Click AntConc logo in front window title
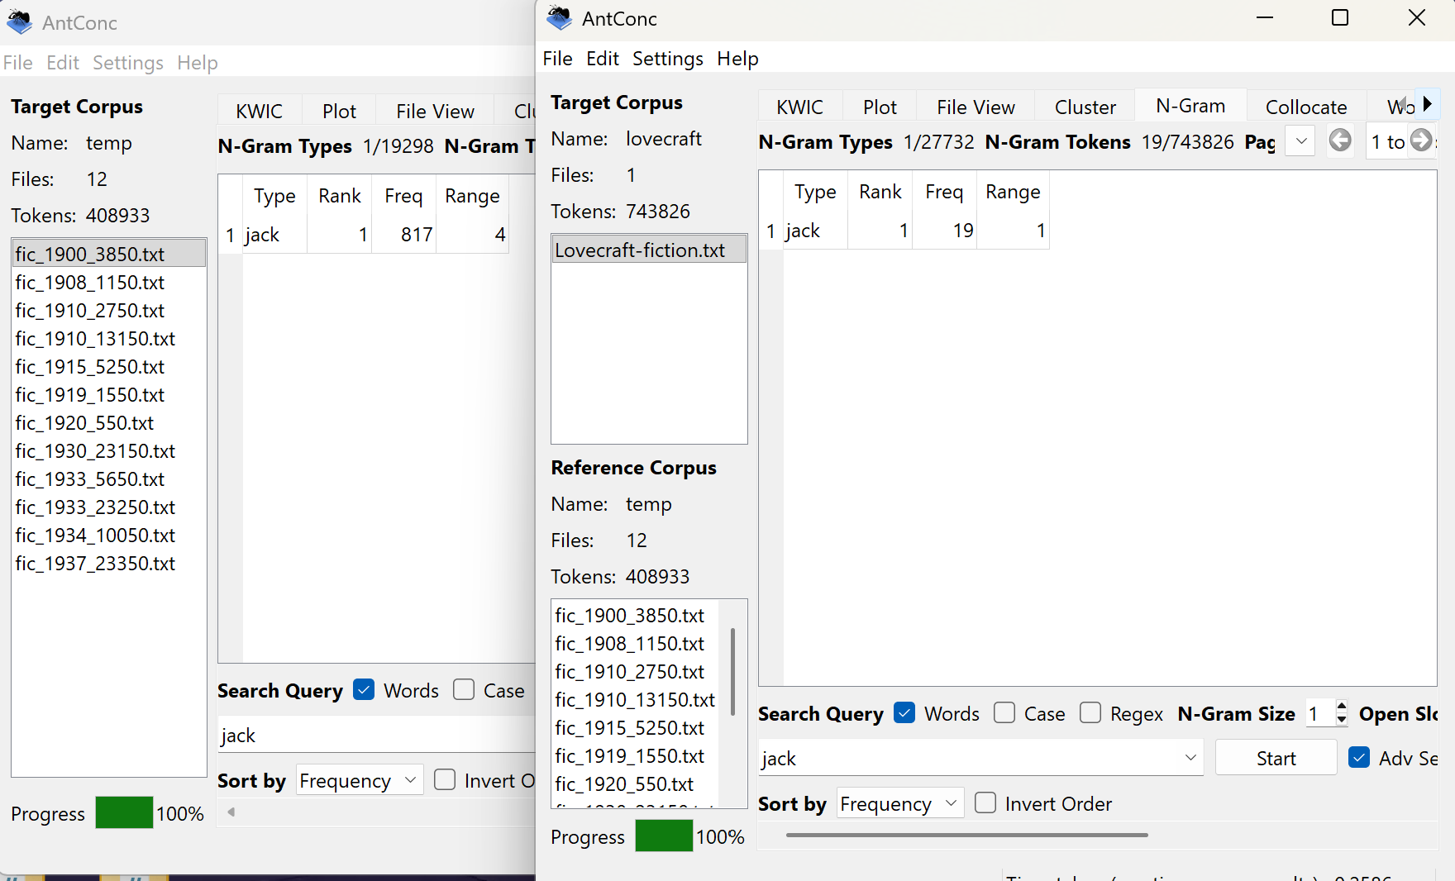This screenshot has height=881, width=1455. pyautogui.click(x=560, y=18)
